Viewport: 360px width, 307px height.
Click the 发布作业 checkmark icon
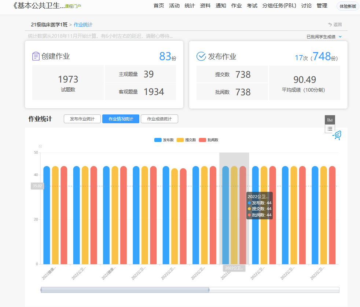point(201,56)
